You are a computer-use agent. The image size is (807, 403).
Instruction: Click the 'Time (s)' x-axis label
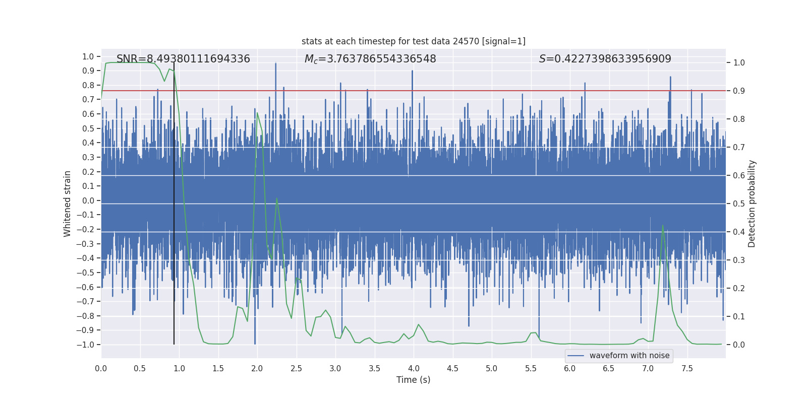(414, 380)
